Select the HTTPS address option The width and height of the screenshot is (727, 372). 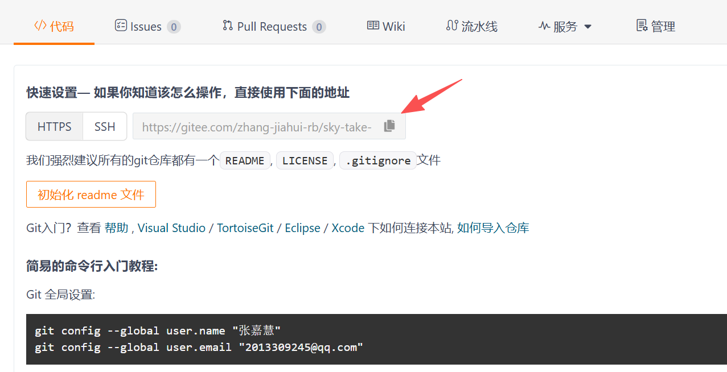[x=55, y=126]
